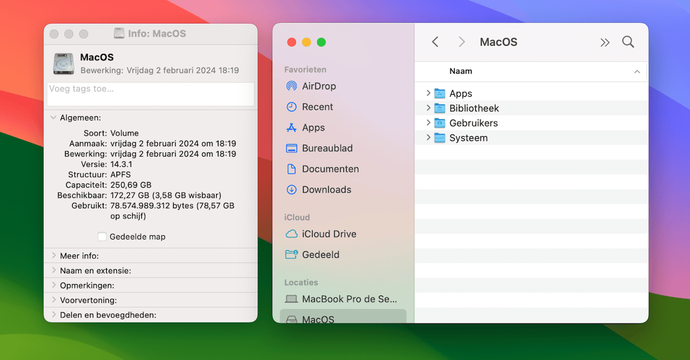Screen dimensions: 690x360
Task: Click the small disk icon in Info title bar
Action: [119, 33]
